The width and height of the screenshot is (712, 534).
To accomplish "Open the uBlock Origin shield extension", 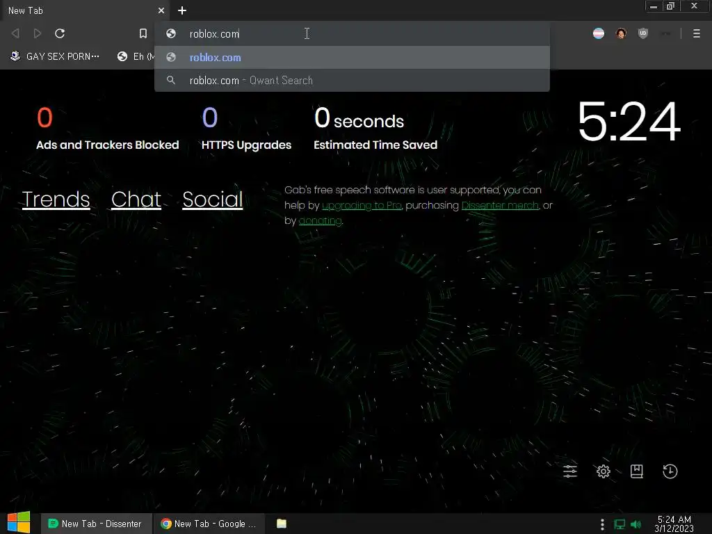I will [x=643, y=33].
